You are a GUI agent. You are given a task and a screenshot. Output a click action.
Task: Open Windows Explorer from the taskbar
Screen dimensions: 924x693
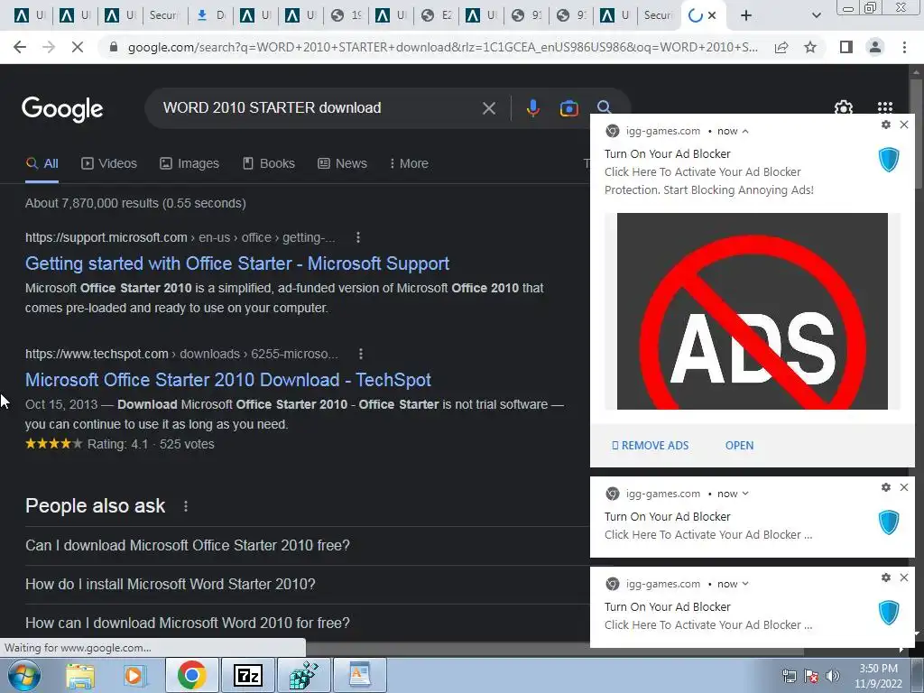pyautogui.click(x=80, y=675)
